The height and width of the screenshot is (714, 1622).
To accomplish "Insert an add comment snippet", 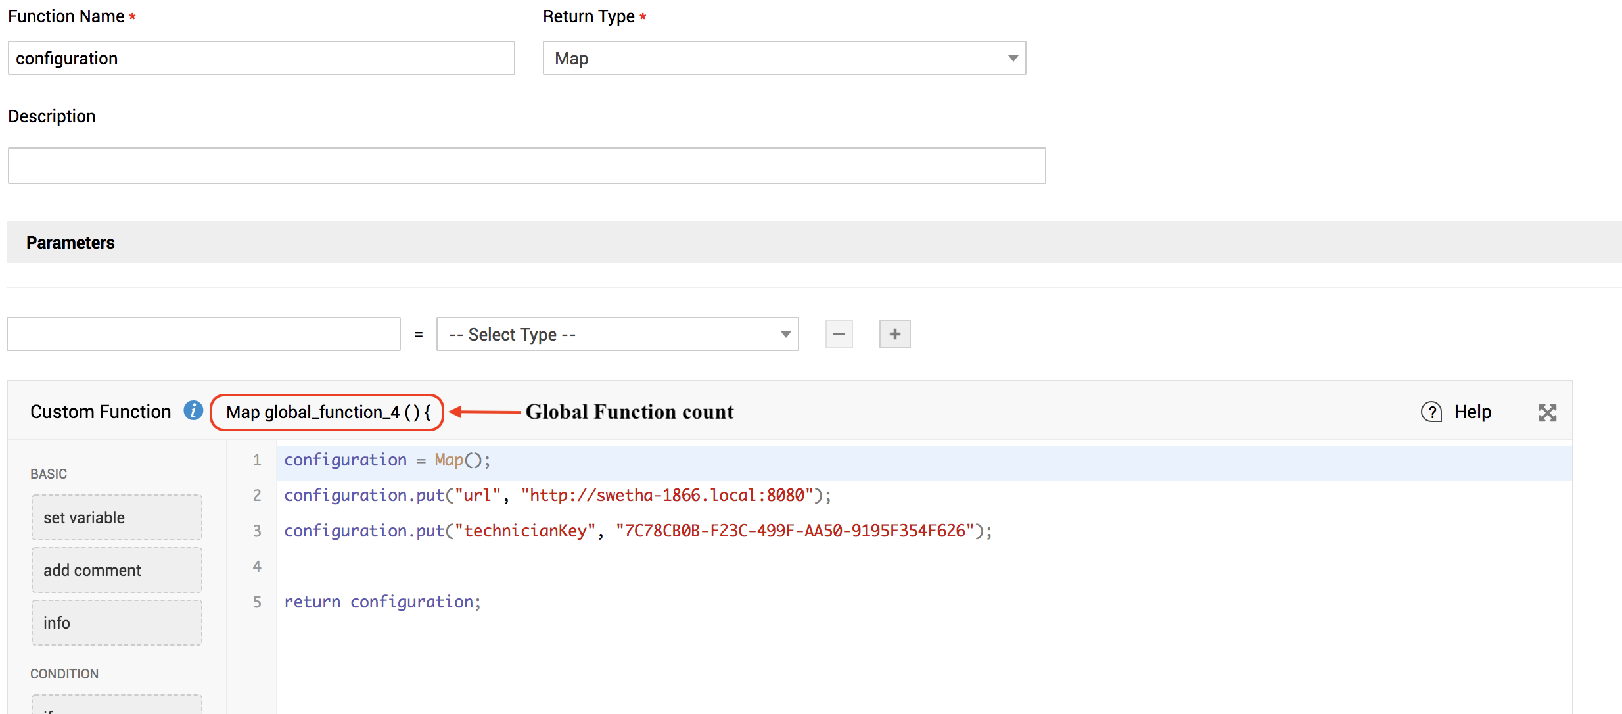I will click(116, 570).
